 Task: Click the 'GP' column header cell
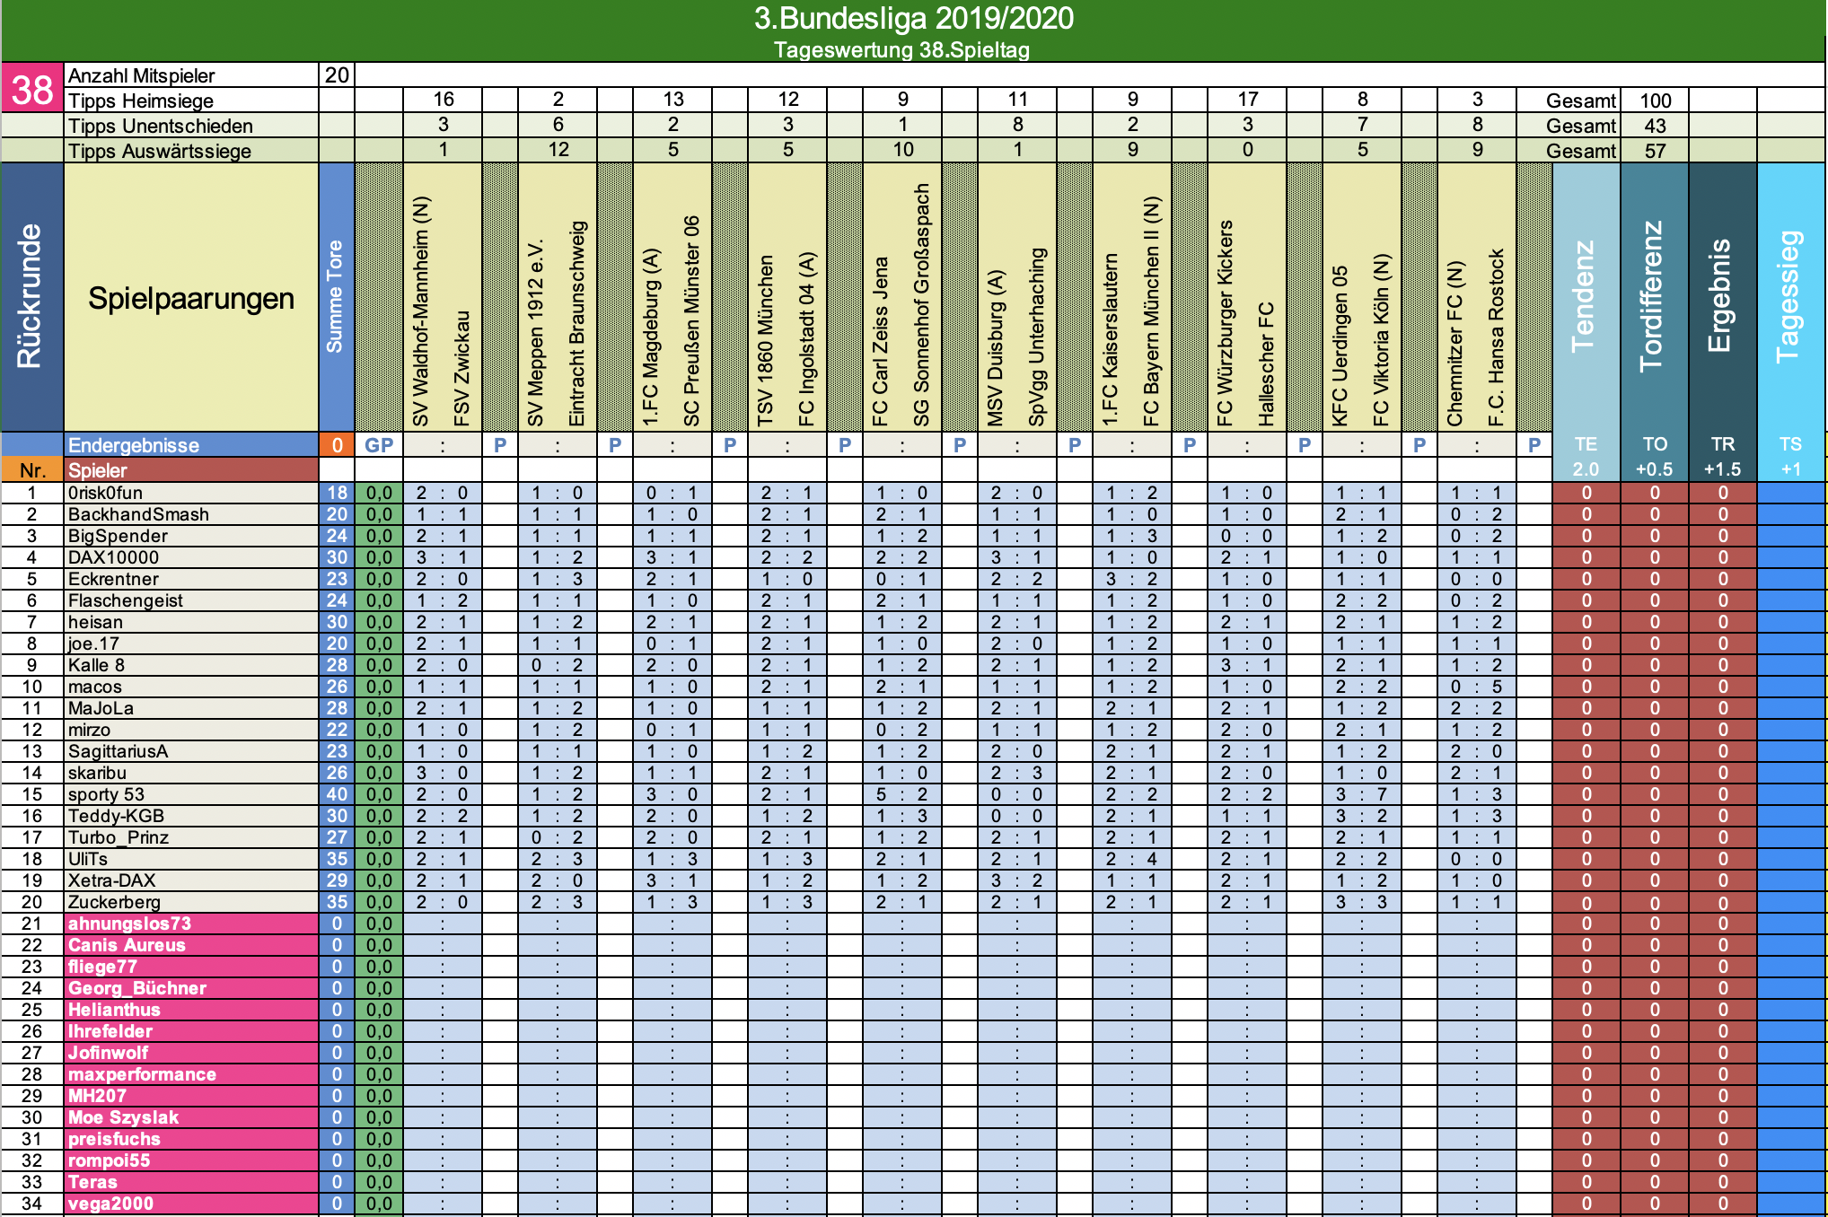(x=379, y=445)
